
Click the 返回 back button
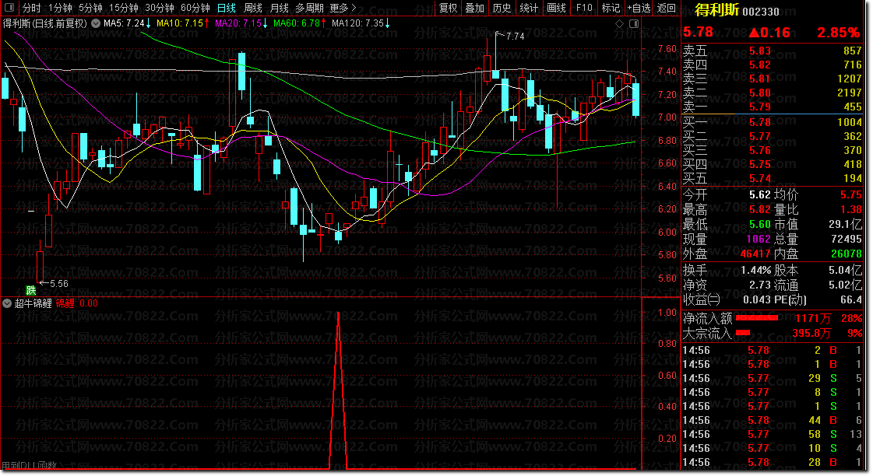click(666, 8)
